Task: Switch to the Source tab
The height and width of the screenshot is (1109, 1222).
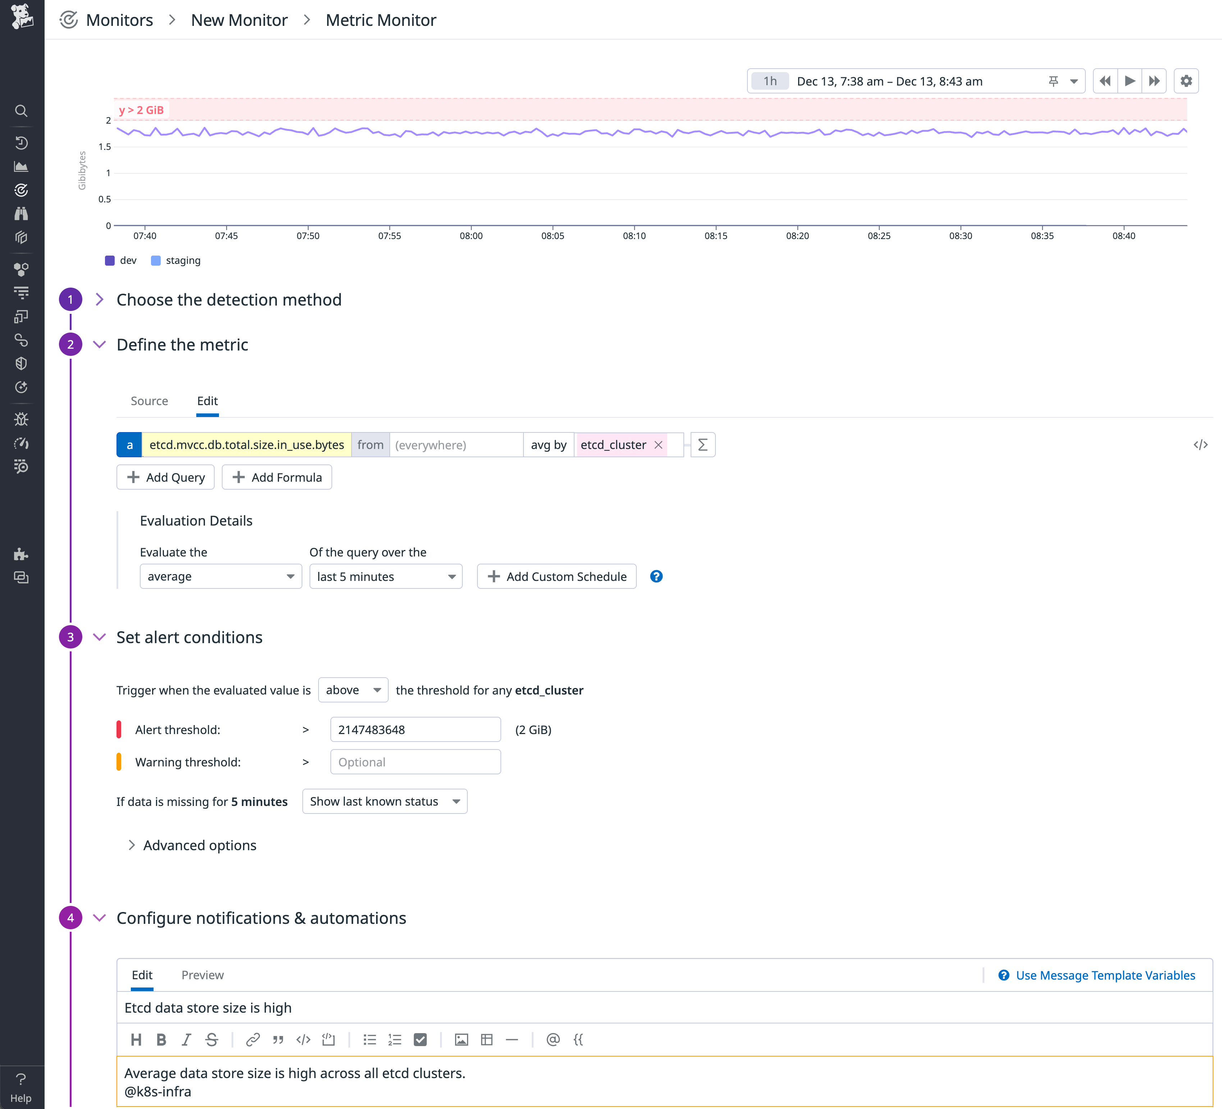Action: (x=149, y=400)
